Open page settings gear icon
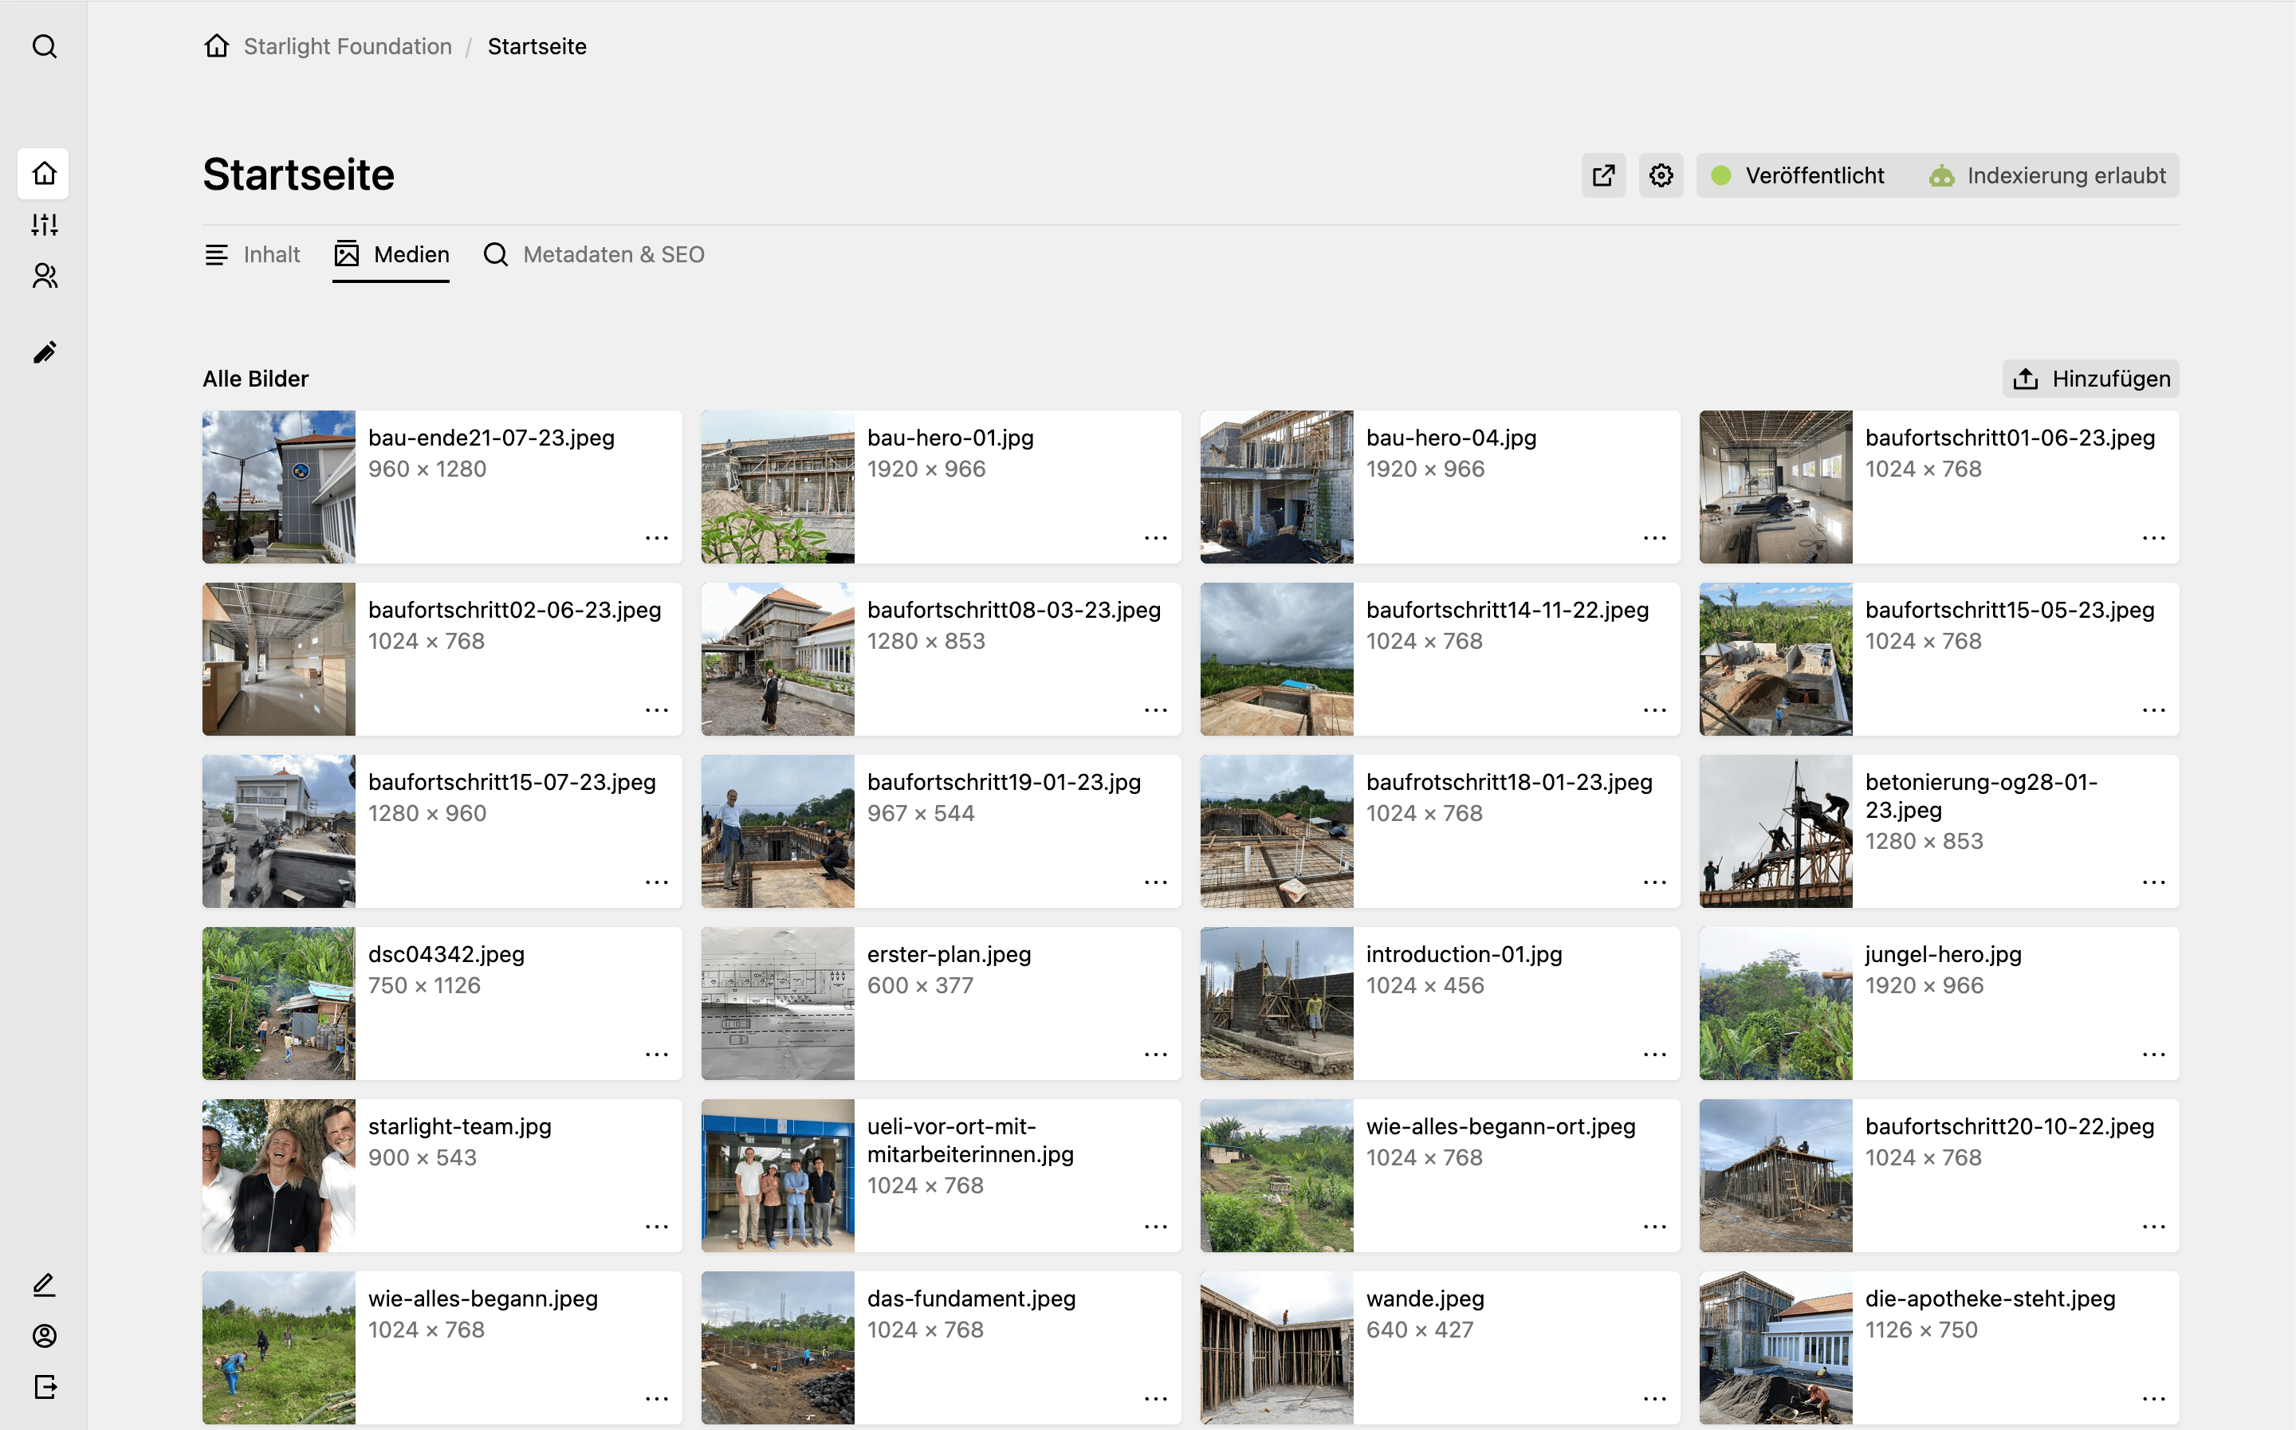 click(1661, 175)
